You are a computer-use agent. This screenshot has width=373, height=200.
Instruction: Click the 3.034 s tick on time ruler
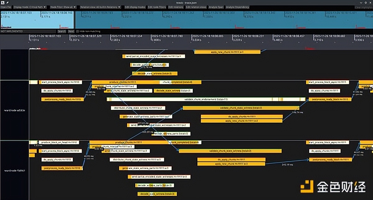(x=197, y=40)
